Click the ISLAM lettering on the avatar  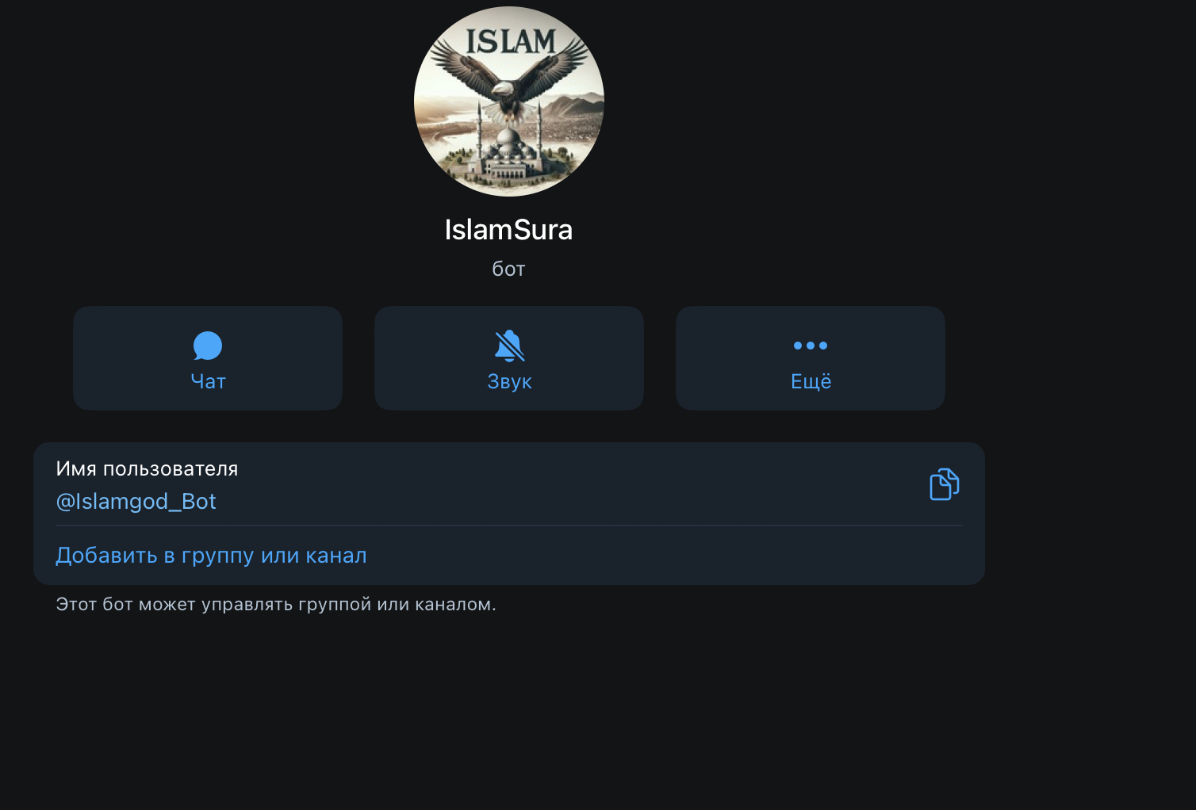pyautogui.click(x=511, y=41)
